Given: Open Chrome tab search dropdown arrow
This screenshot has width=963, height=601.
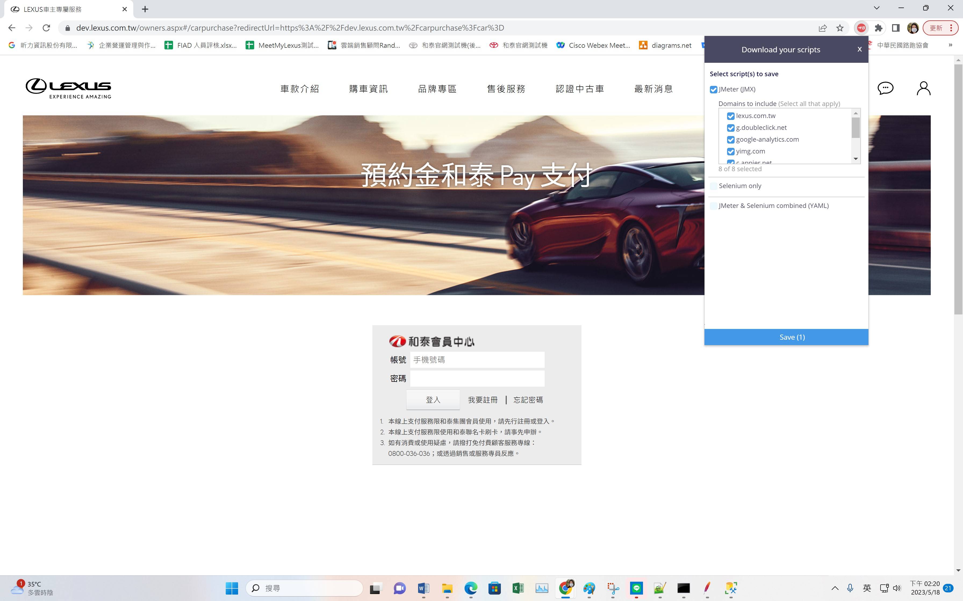Looking at the screenshot, I should (x=877, y=8).
